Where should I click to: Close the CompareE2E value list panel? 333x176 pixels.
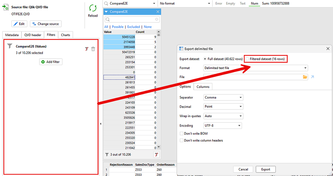pyautogui.click(x=158, y=12)
